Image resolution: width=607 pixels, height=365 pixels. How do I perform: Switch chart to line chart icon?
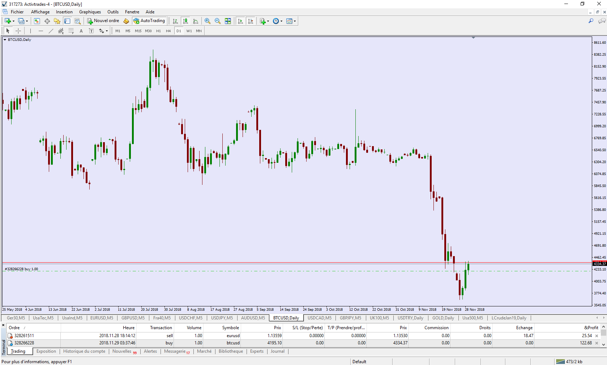pyautogui.click(x=196, y=21)
